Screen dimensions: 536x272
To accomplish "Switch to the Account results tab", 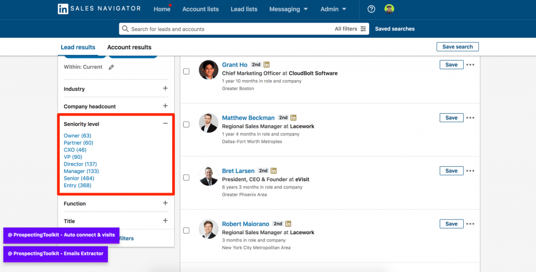I will 129,47.
